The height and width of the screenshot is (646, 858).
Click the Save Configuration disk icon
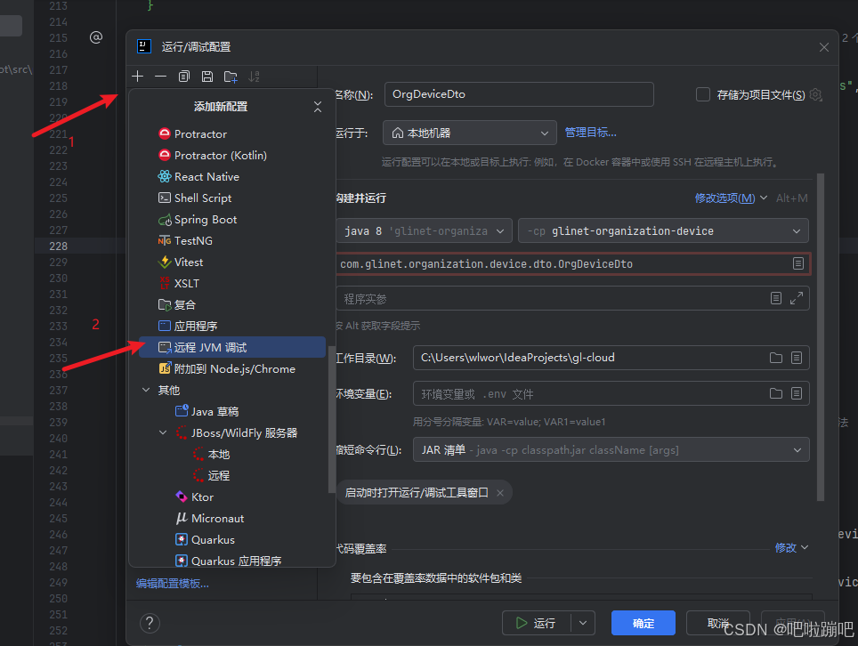[x=206, y=77]
